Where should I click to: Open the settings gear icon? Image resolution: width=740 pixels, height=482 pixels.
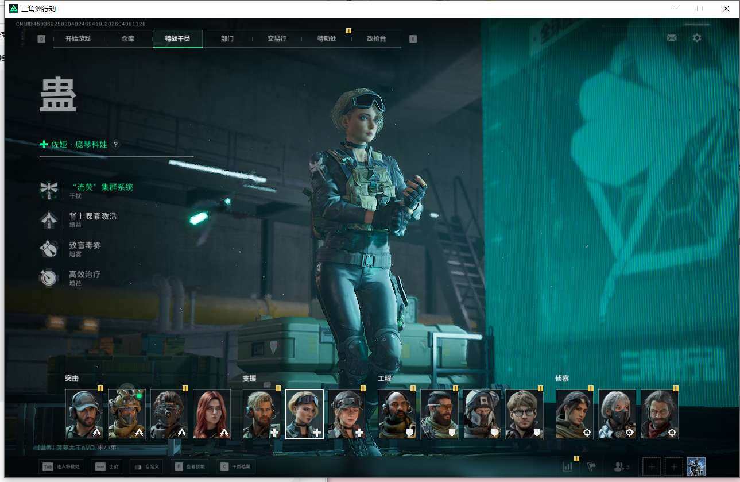click(x=697, y=38)
